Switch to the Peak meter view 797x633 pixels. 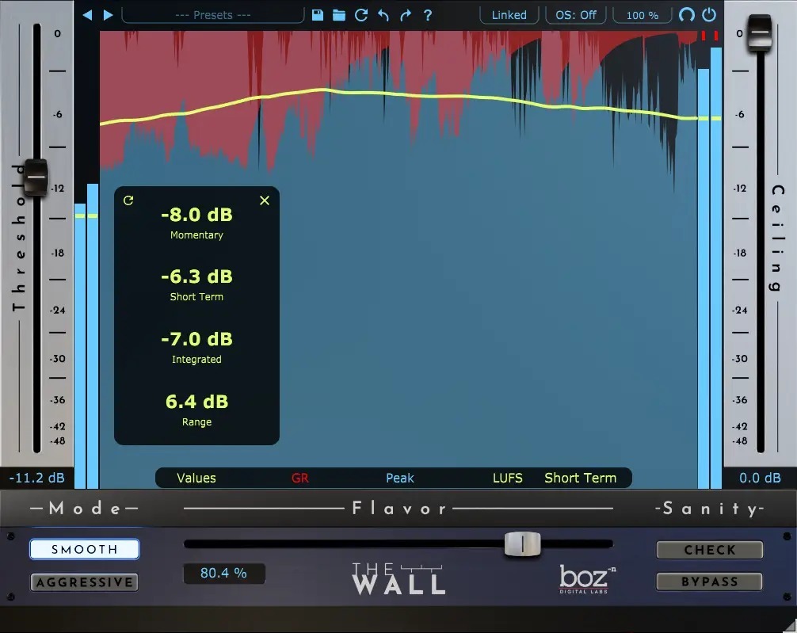(399, 478)
